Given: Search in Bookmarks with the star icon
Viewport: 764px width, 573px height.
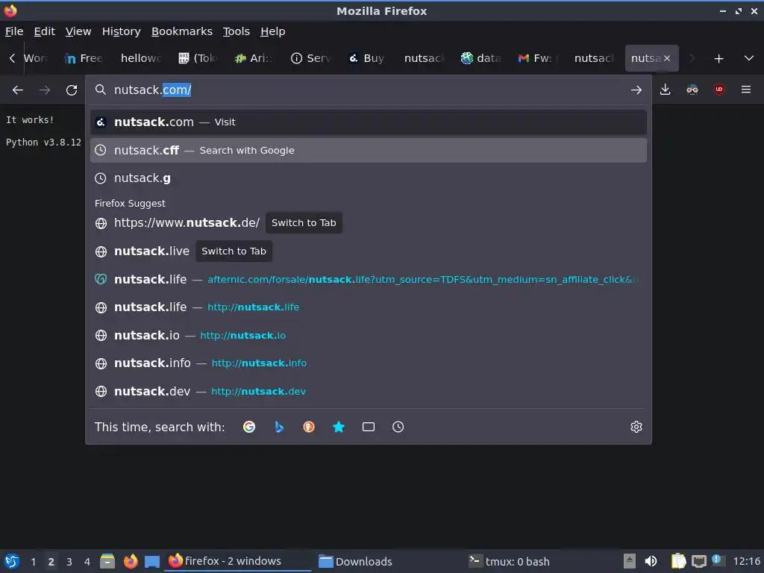Looking at the screenshot, I should pyautogui.click(x=339, y=427).
